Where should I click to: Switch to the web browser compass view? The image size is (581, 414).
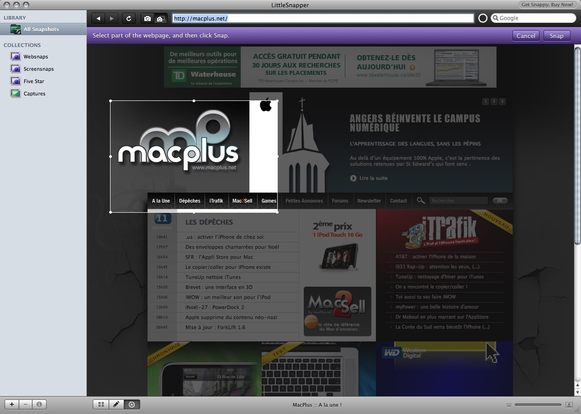[132, 404]
